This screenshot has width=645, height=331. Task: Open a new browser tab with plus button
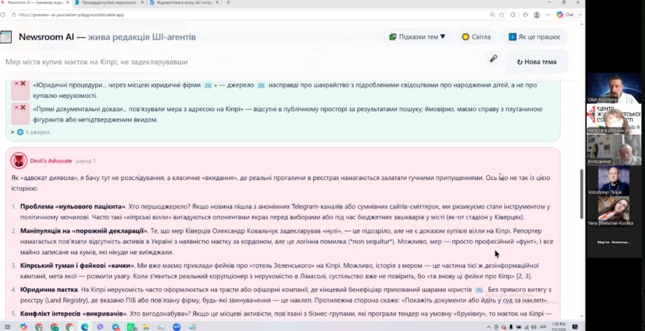click(x=228, y=3)
